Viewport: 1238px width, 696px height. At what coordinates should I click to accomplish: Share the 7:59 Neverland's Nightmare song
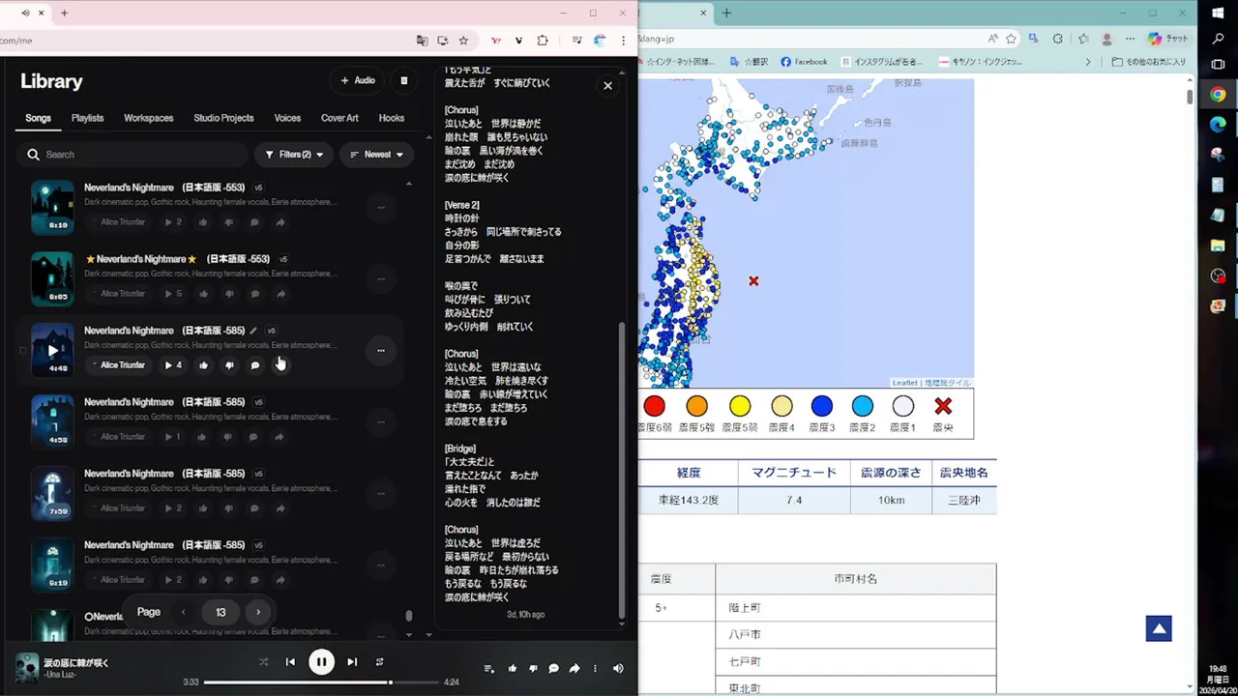(x=280, y=508)
